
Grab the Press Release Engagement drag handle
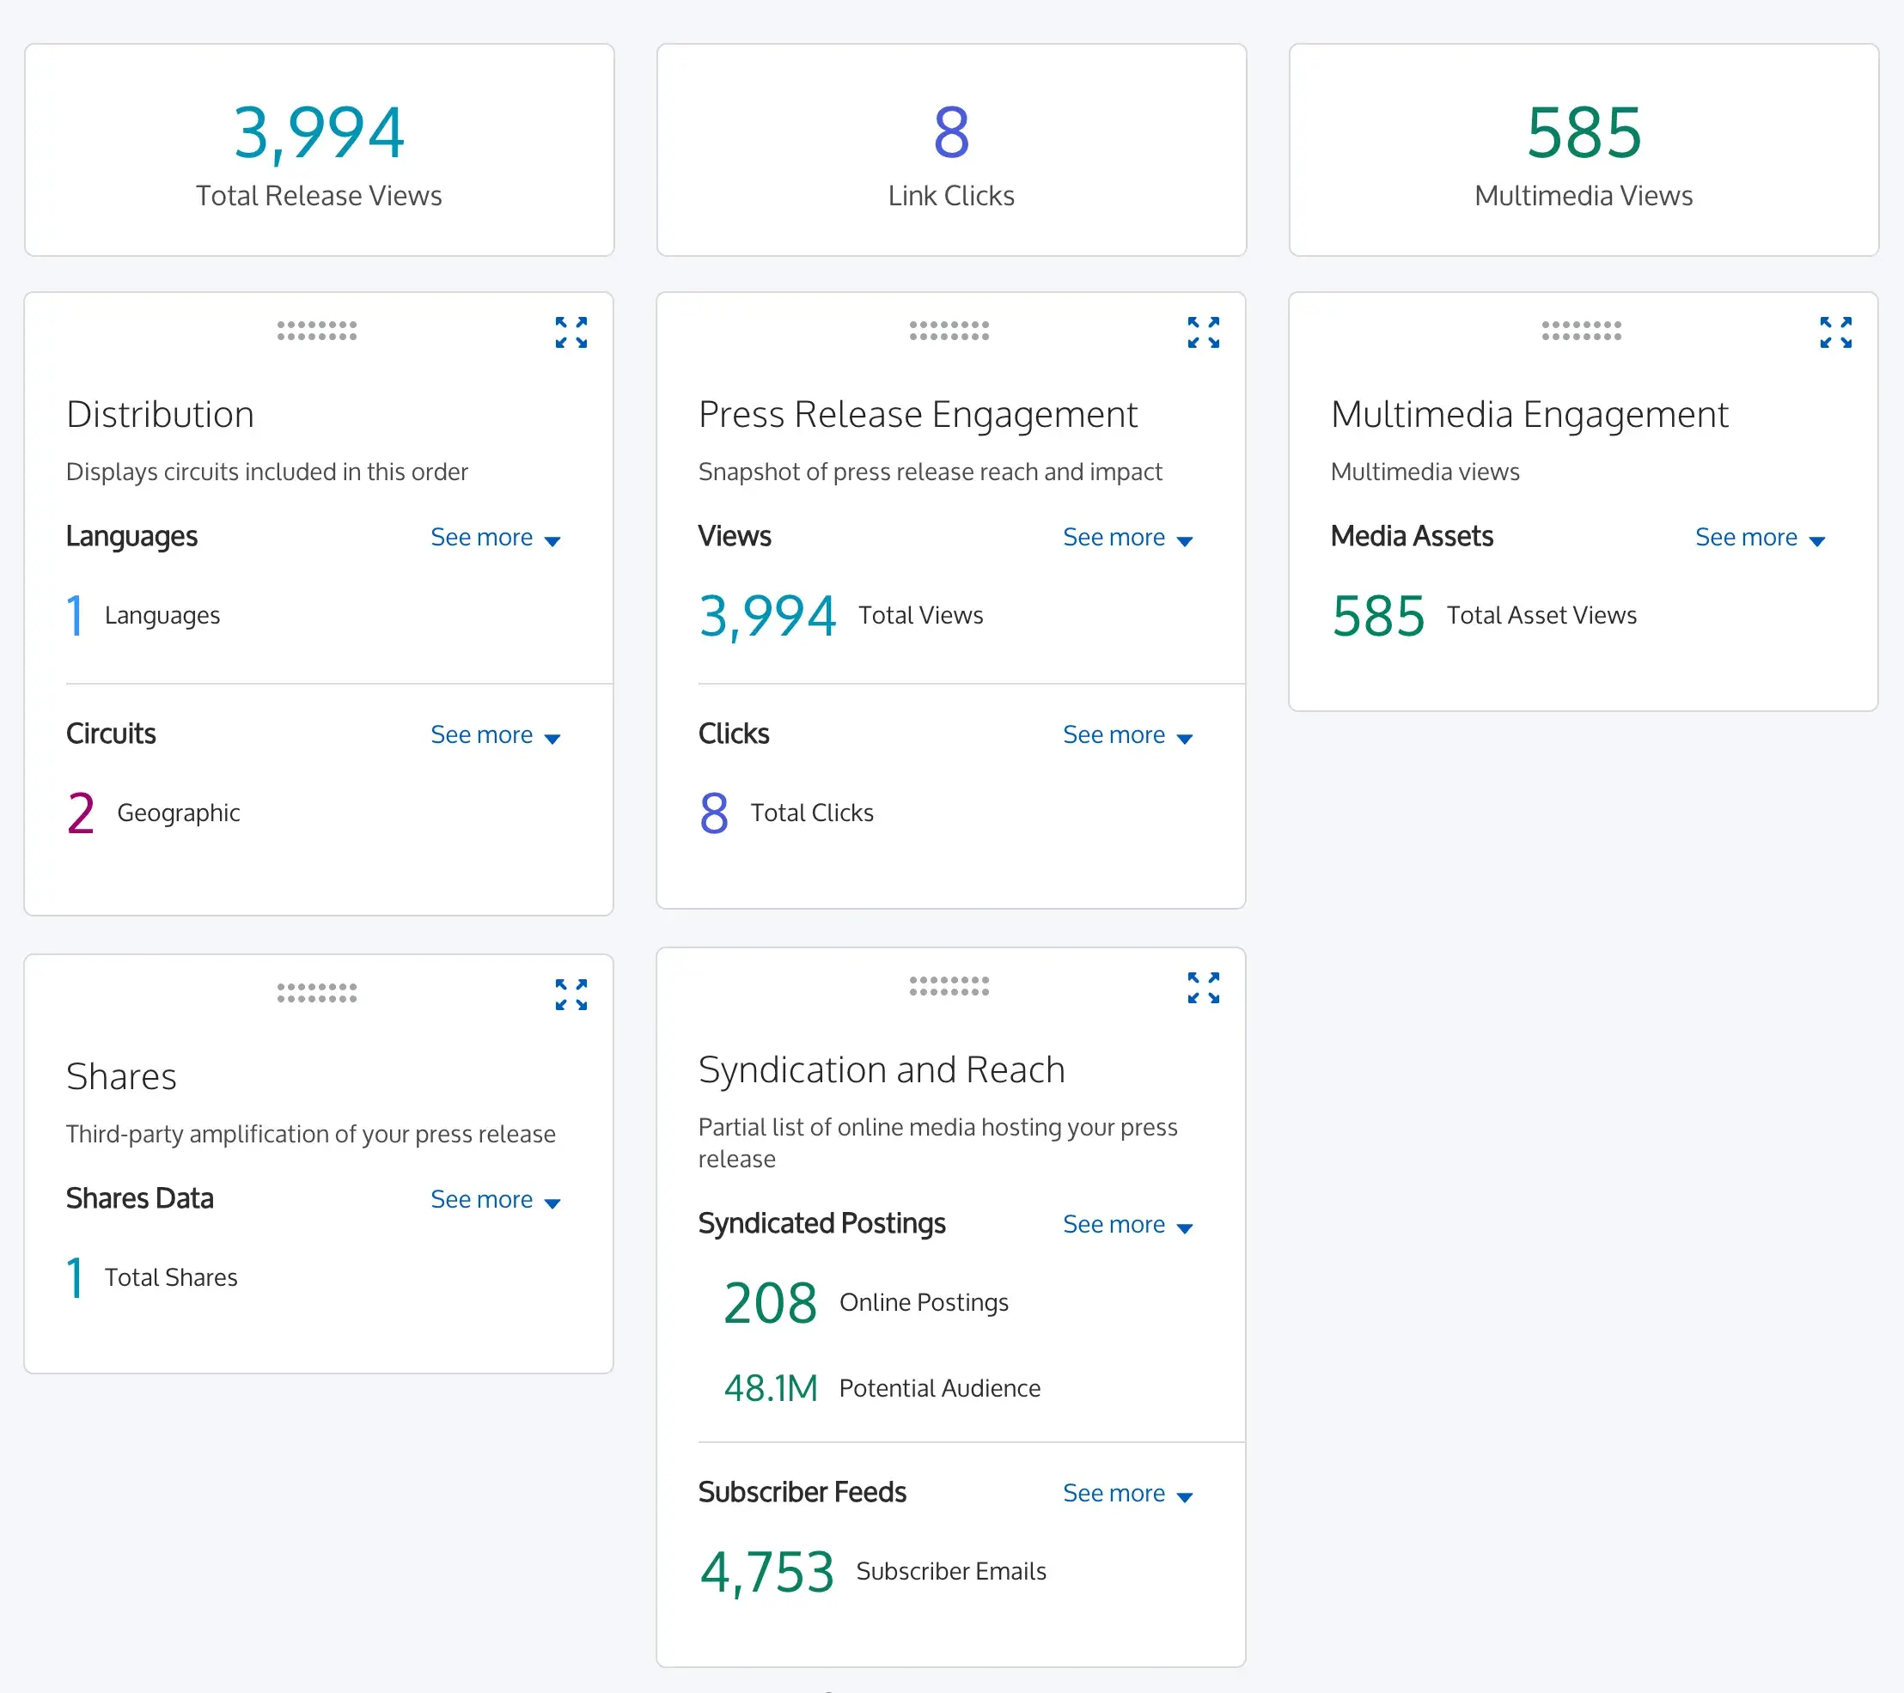[949, 331]
